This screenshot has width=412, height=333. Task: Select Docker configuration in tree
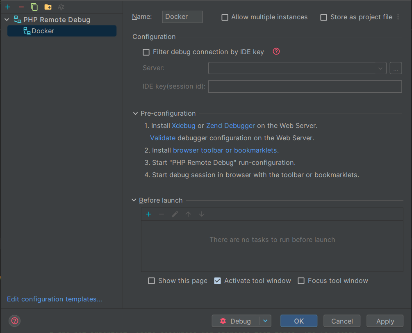click(62, 31)
